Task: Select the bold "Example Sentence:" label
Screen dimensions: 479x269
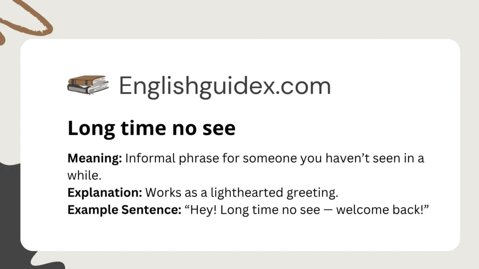Action: [x=124, y=210]
